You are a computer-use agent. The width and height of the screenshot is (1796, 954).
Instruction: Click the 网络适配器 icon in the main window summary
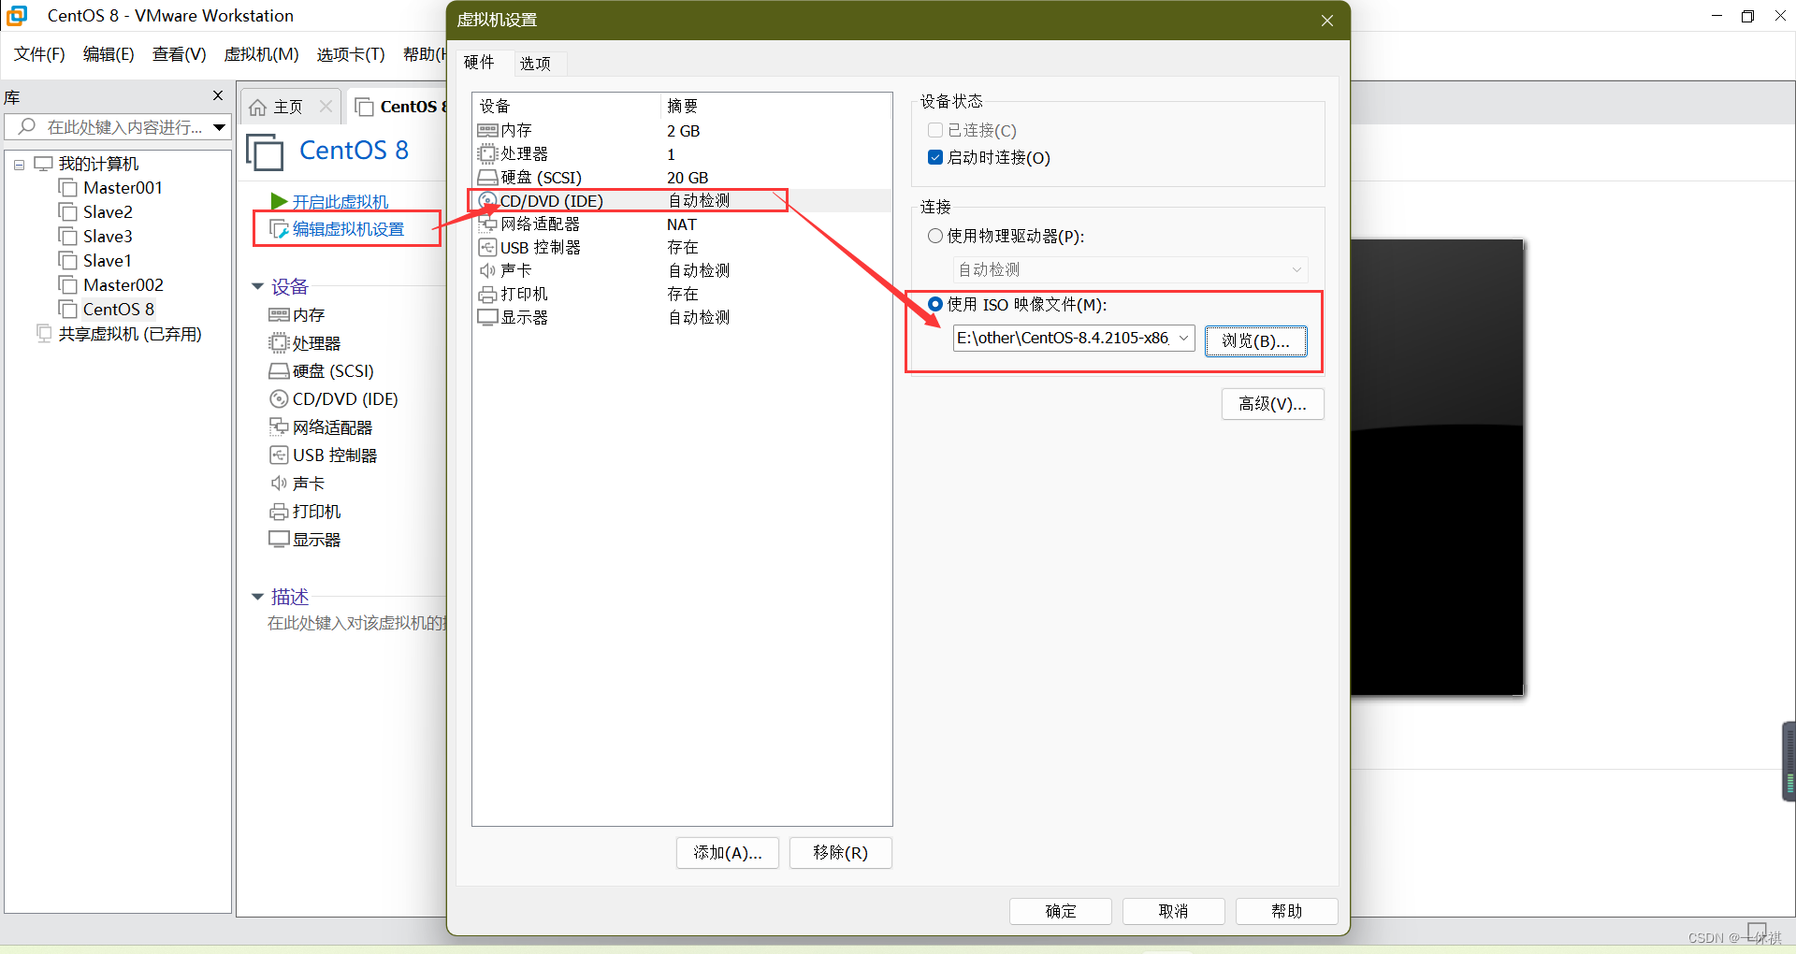coord(279,426)
